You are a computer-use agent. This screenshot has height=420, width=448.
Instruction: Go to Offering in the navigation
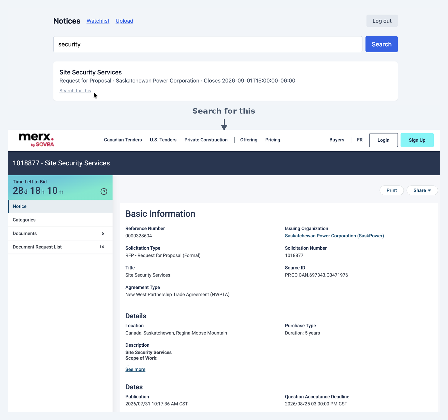[249, 140]
